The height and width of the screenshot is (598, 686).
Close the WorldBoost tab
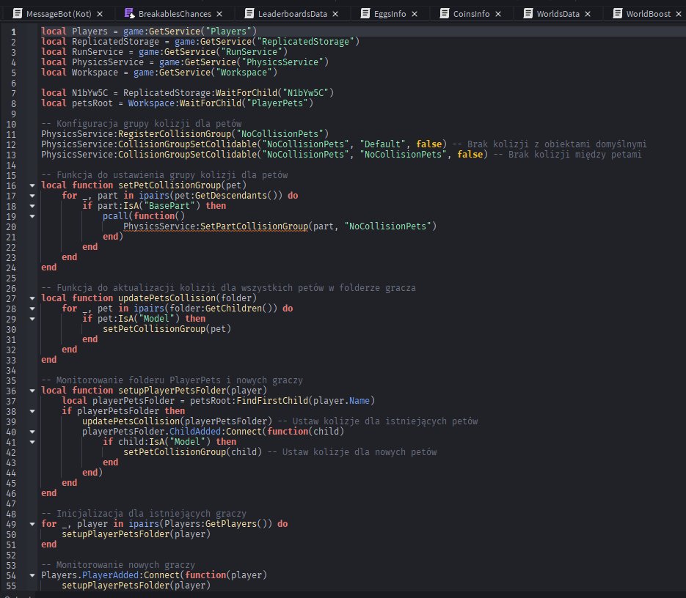click(x=679, y=14)
